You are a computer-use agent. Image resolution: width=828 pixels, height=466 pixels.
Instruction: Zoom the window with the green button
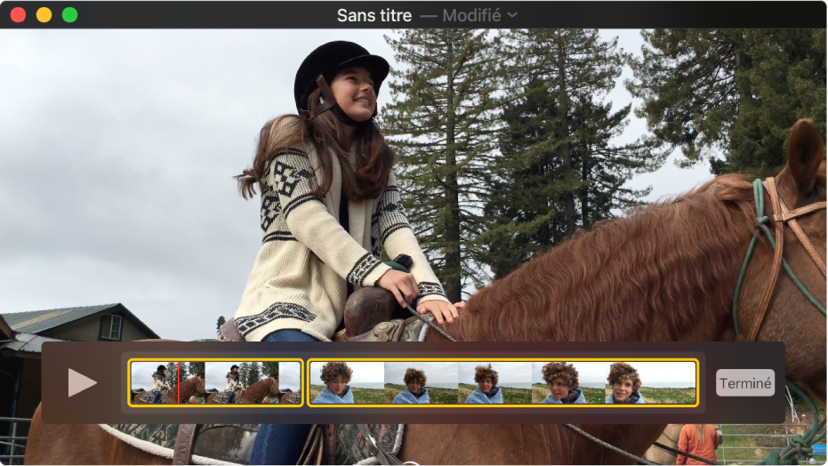click(x=69, y=15)
